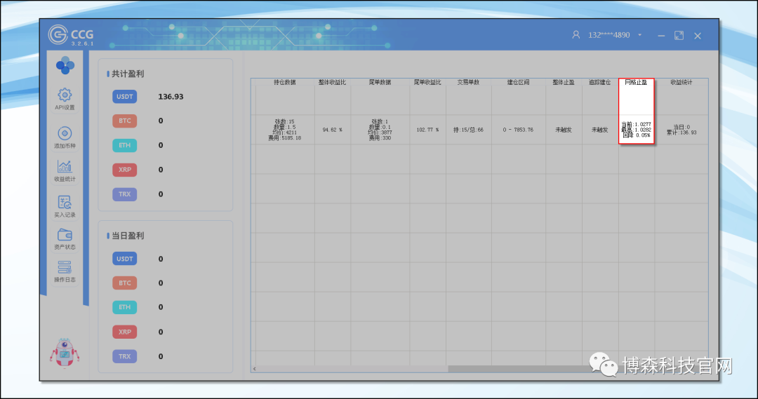This screenshot has height=399, width=758.
Task: Click the CCG logo in title bar
Action: (71, 35)
